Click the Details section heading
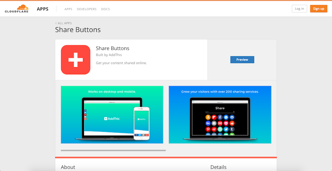 click(x=218, y=167)
